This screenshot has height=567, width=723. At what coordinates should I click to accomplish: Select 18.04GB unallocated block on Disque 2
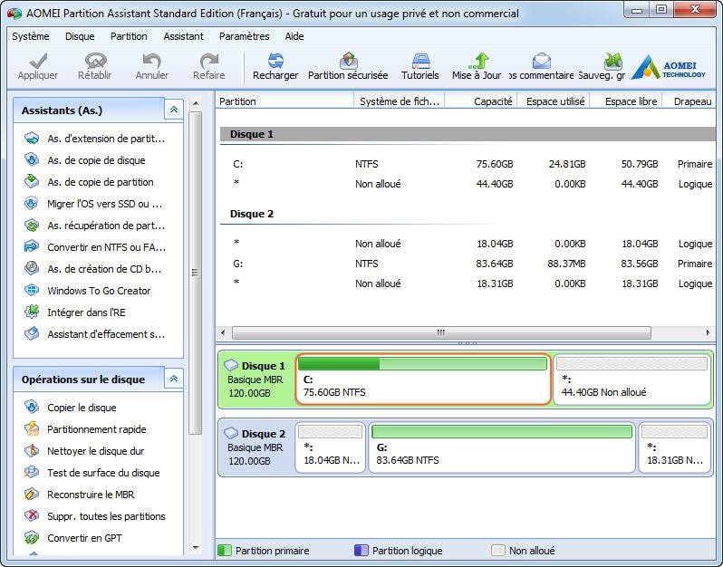coord(330,447)
